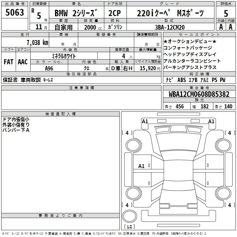
Task: Select the color number A96
Action: (49, 68)
